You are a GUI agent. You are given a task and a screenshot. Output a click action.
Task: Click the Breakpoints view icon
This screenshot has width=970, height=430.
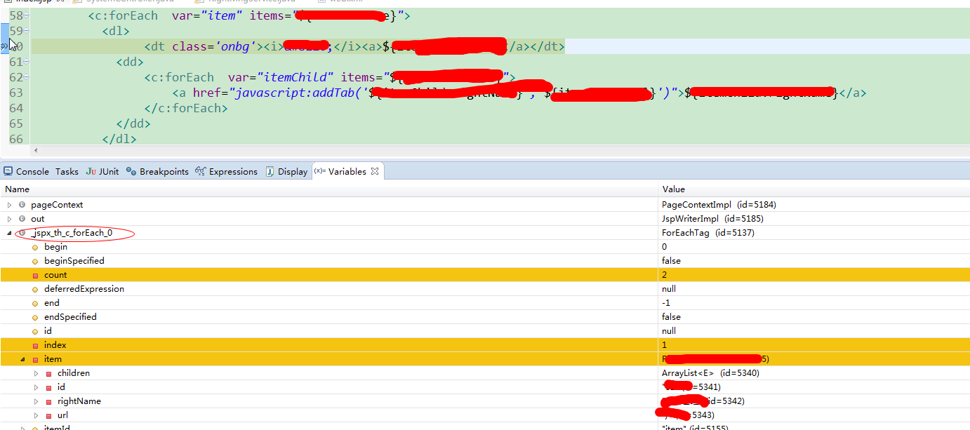click(131, 171)
